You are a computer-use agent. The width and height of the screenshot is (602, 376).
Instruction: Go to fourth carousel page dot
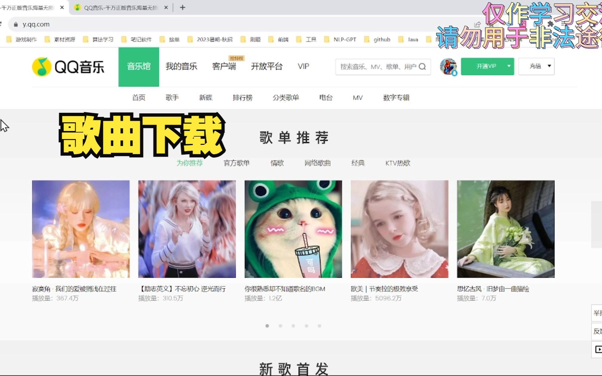[x=306, y=326]
